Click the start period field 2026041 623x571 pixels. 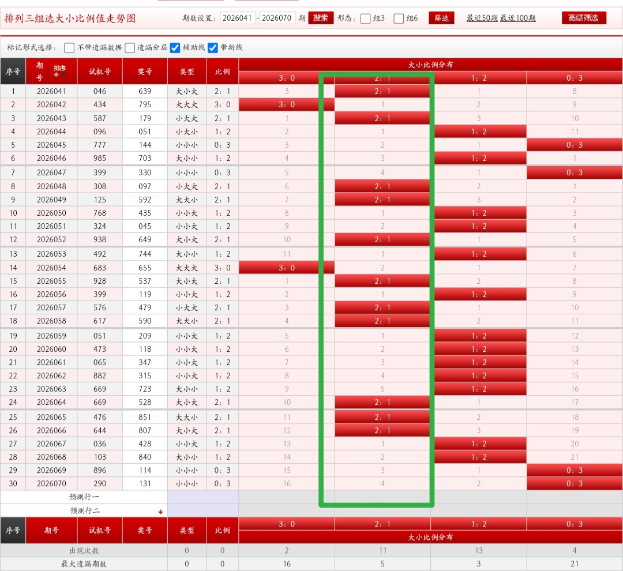tap(237, 18)
